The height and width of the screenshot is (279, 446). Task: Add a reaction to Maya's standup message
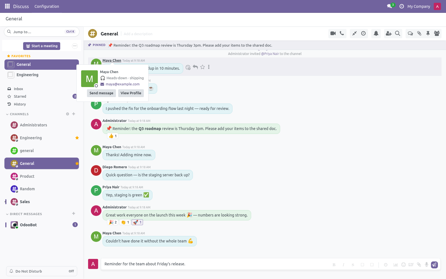click(x=188, y=67)
